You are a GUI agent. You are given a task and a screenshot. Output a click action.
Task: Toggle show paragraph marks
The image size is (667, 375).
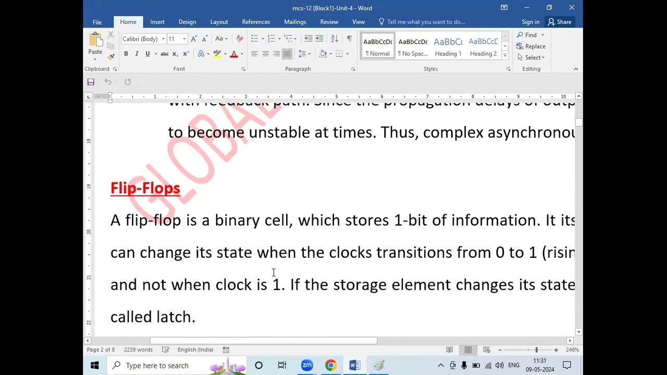click(349, 39)
